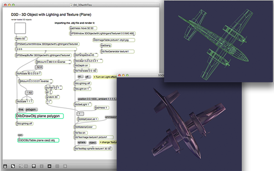
Task: Select the 'metro 50' object
Action: [21, 39]
